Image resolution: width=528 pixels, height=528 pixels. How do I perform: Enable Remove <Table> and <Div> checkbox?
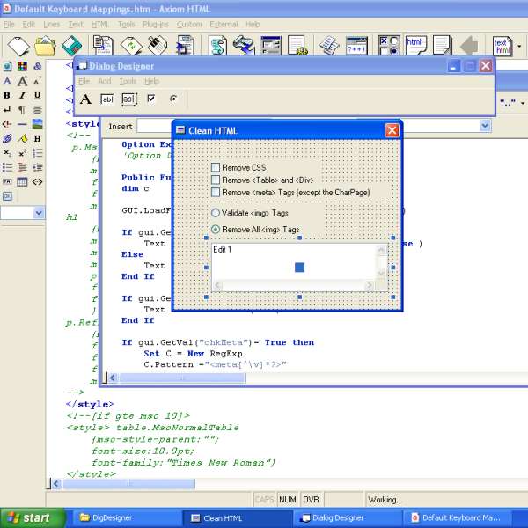point(216,180)
